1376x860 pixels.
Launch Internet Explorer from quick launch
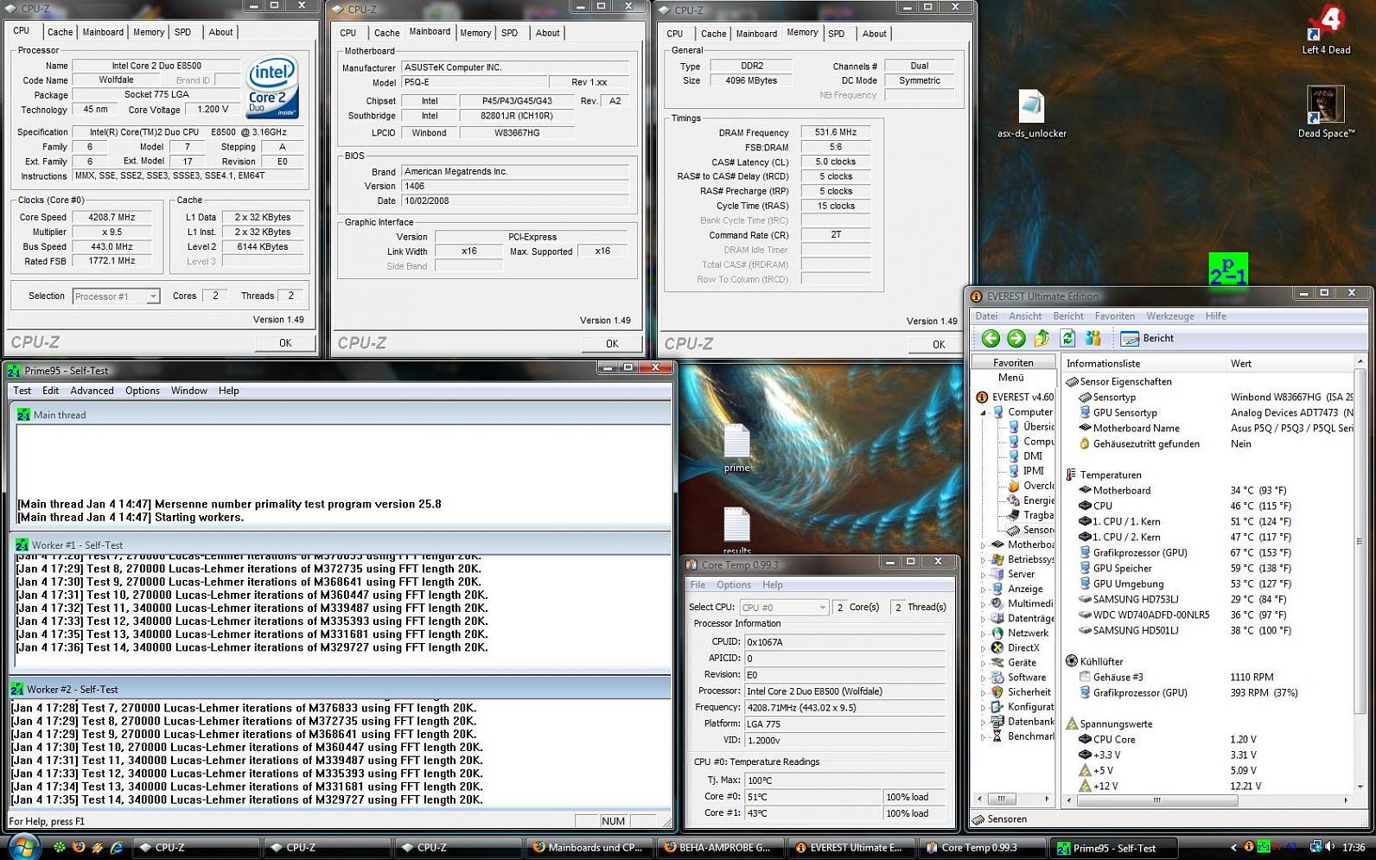point(117,847)
